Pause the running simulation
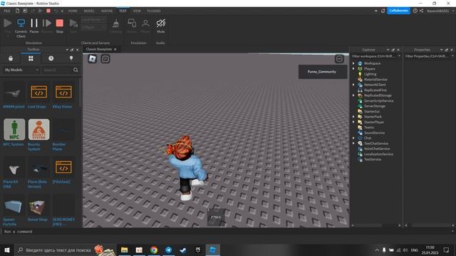Viewport: 456px width, 256px height. pyautogui.click(x=34, y=23)
